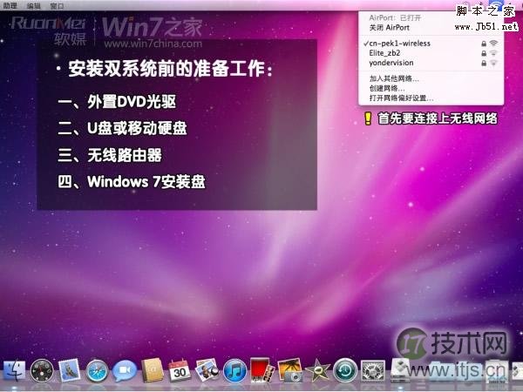Open Address Book from the Dock

coord(152,370)
